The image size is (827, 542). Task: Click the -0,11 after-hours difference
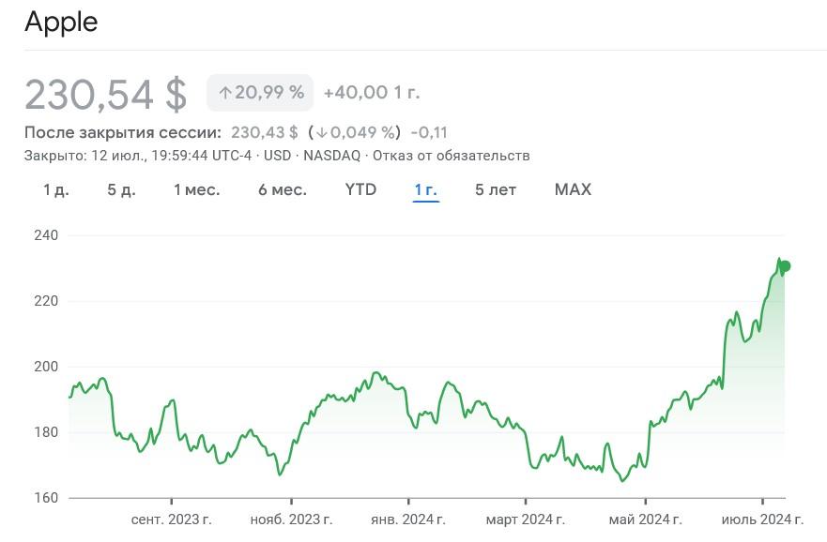429,132
